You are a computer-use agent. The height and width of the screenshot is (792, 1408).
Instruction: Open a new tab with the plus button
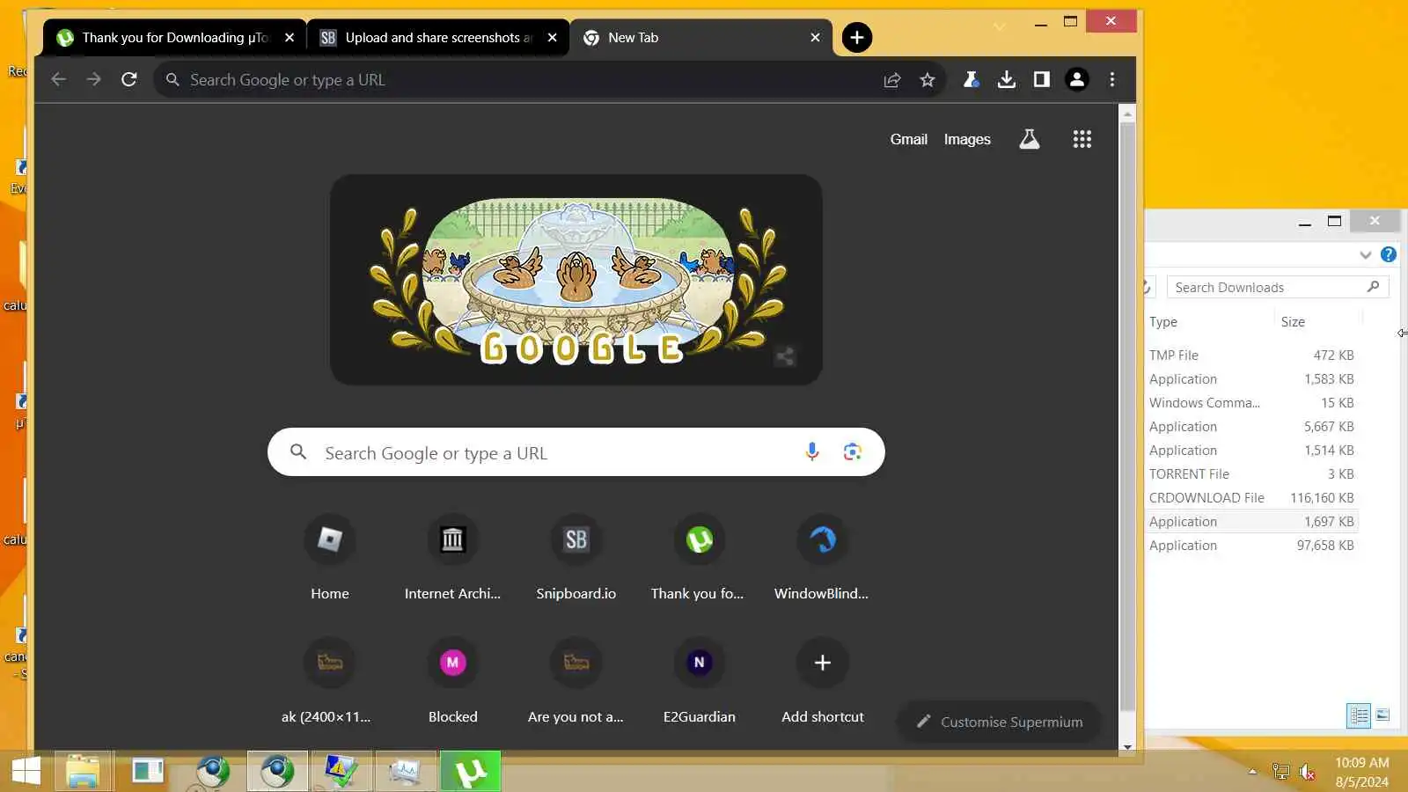click(857, 38)
